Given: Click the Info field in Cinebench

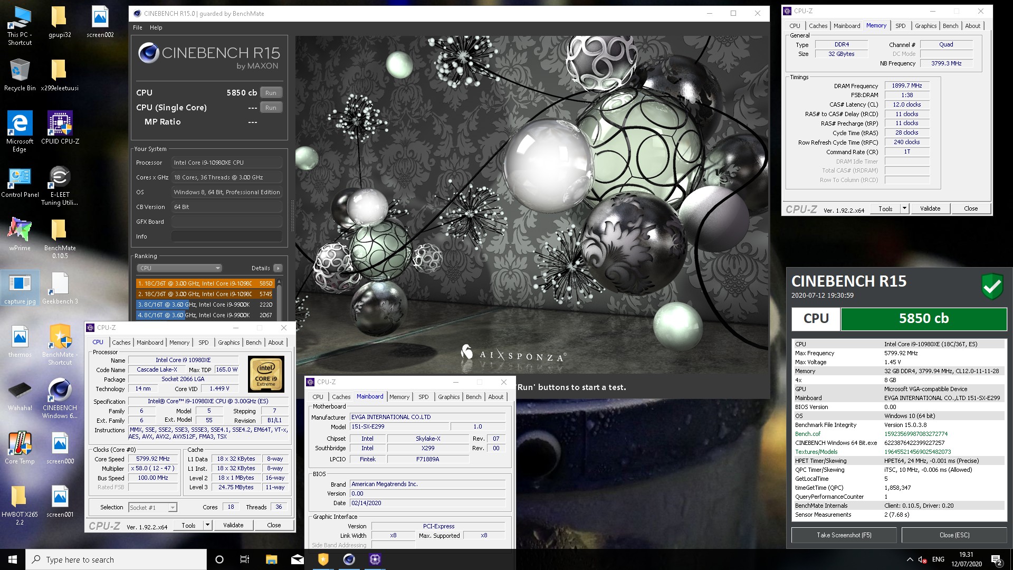Looking at the screenshot, I should point(226,236).
